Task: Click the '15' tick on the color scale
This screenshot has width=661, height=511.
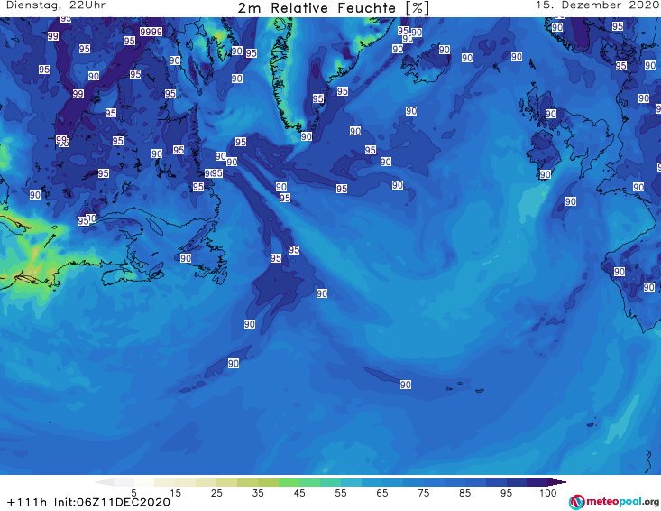Action: coord(175,493)
